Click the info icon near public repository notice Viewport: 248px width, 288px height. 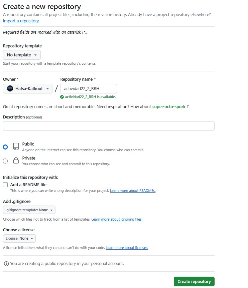click(x=6, y=264)
